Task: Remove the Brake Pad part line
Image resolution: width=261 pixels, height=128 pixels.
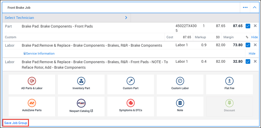Action: click(x=255, y=26)
